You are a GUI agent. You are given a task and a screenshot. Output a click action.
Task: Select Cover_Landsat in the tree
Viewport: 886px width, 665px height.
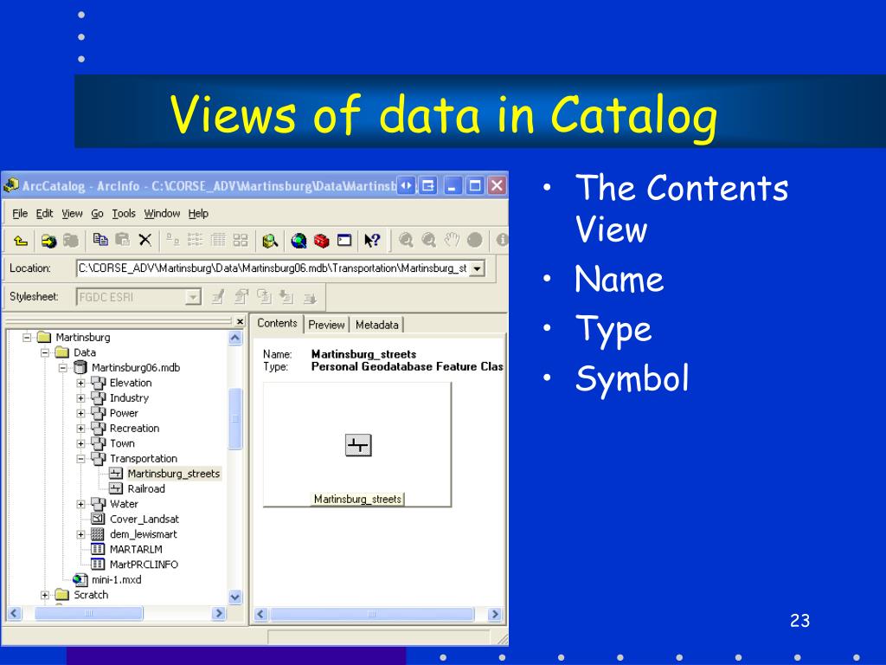[144, 520]
